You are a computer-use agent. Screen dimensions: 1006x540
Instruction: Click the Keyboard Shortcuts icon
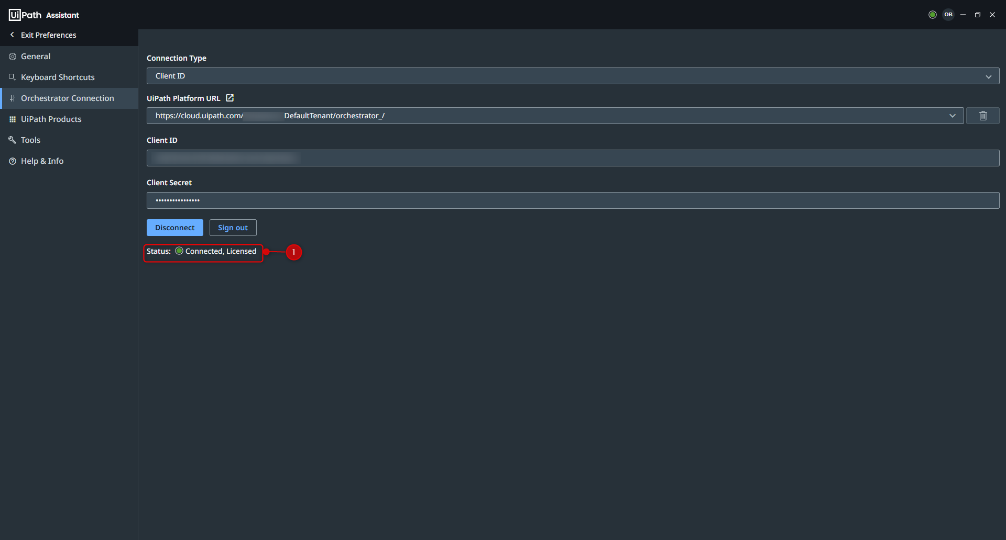click(x=13, y=77)
